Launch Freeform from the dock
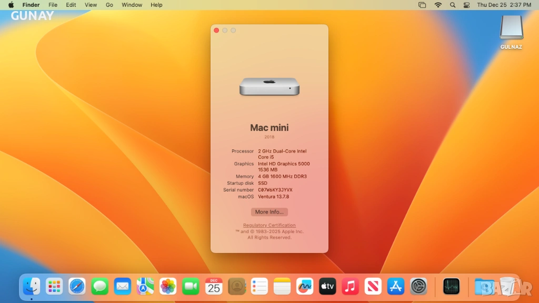Viewport: 539px width, 303px height. pyautogui.click(x=305, y=286)
